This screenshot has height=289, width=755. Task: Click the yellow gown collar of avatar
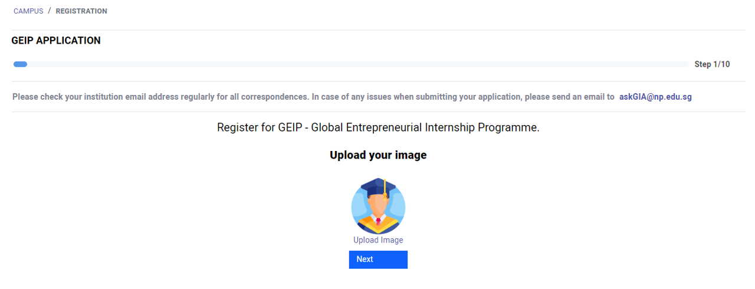pyautogui.click(x=378, y=225)
